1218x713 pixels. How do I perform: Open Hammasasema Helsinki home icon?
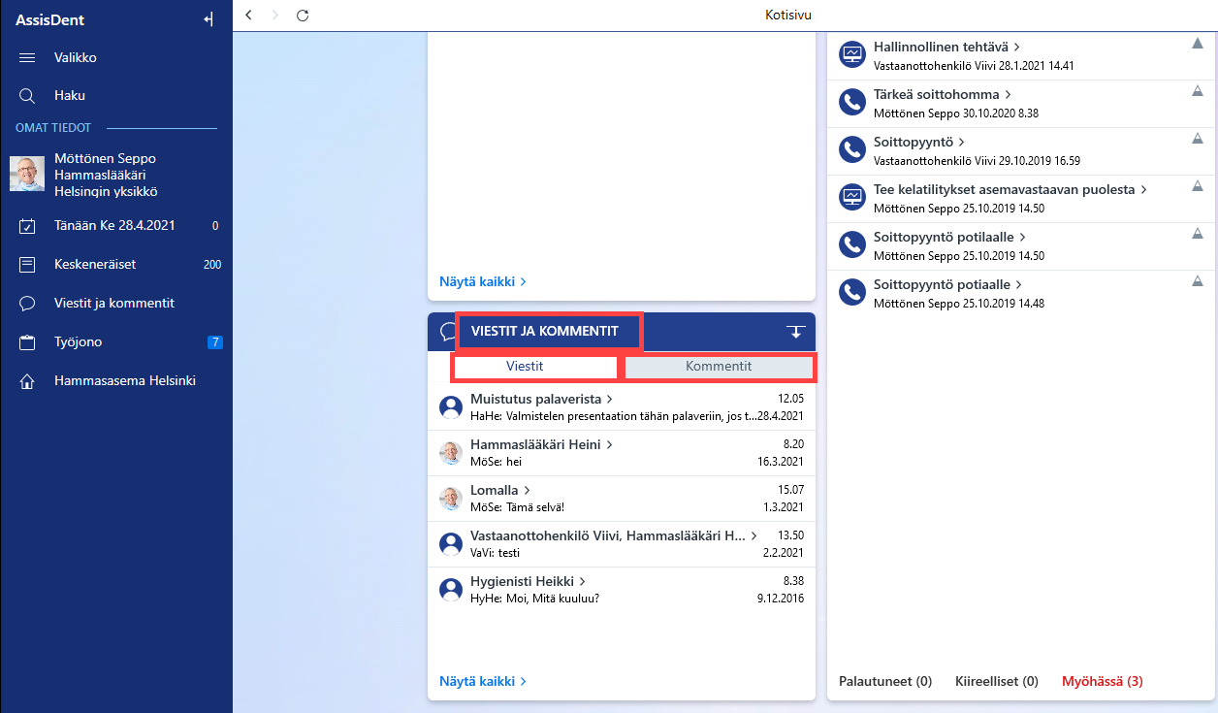click(x=27, y=381)
